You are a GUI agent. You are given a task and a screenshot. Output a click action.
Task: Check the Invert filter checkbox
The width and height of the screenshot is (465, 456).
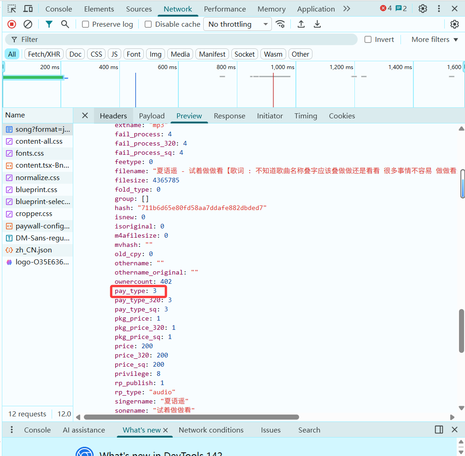pos(368,40)
